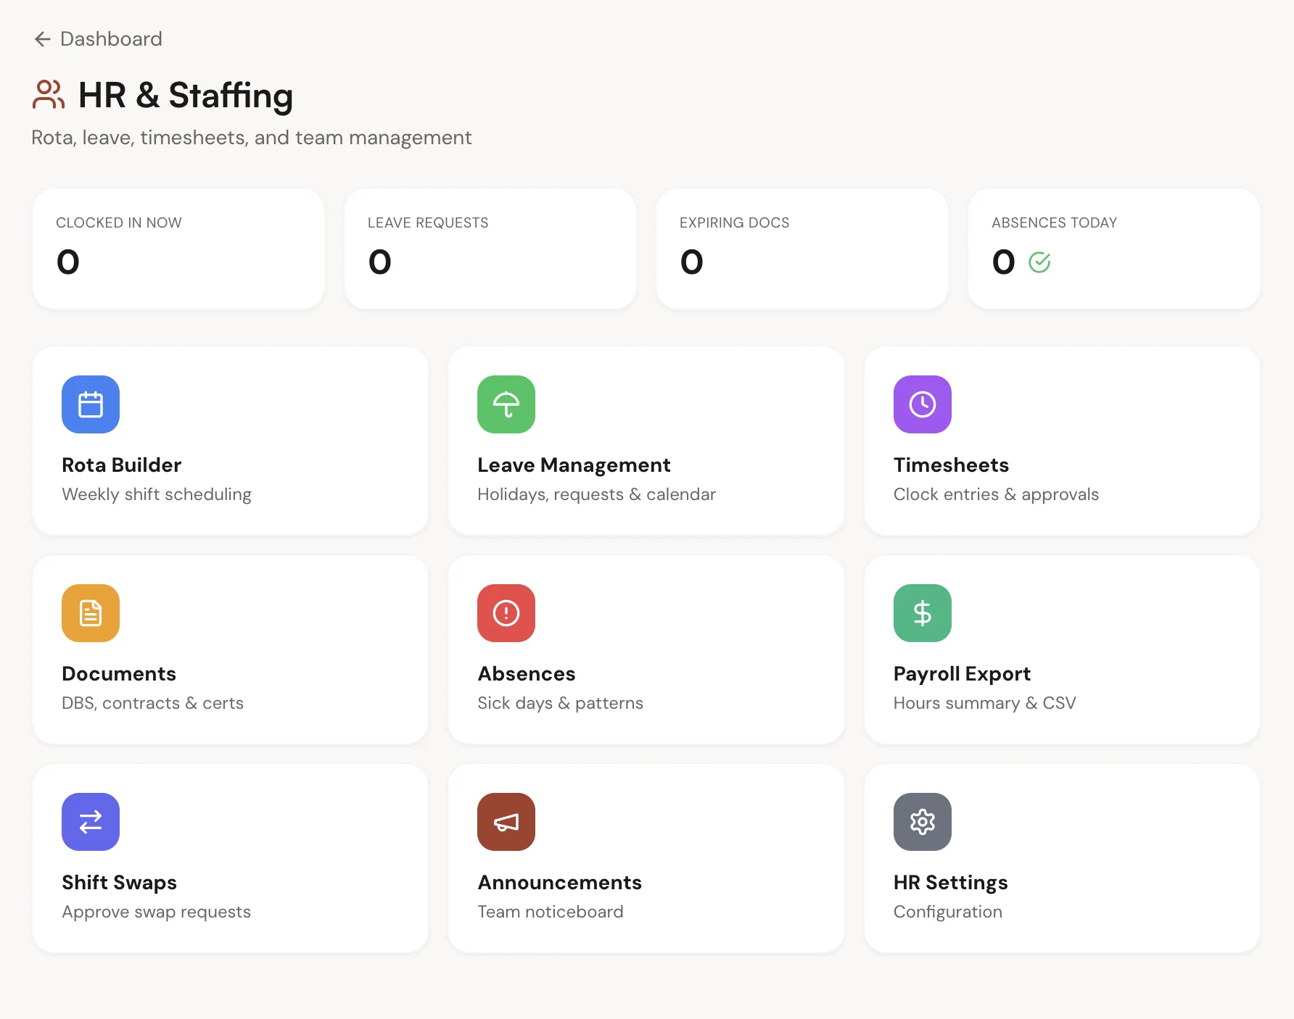Screen dimensions: 1294x1019
Task: Click 'Weekly shift scheduling' description
Action: (157, 494)
